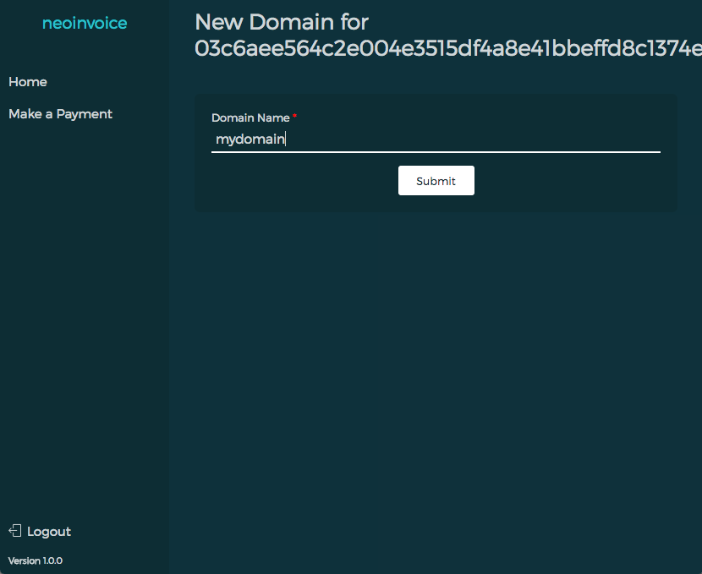Click the red required asterisk
This screenshot has height=574, width=702.
[x=295, y=118]
